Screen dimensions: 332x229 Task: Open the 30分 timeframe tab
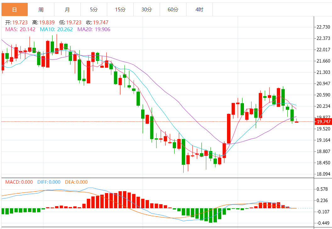[147, 9]
